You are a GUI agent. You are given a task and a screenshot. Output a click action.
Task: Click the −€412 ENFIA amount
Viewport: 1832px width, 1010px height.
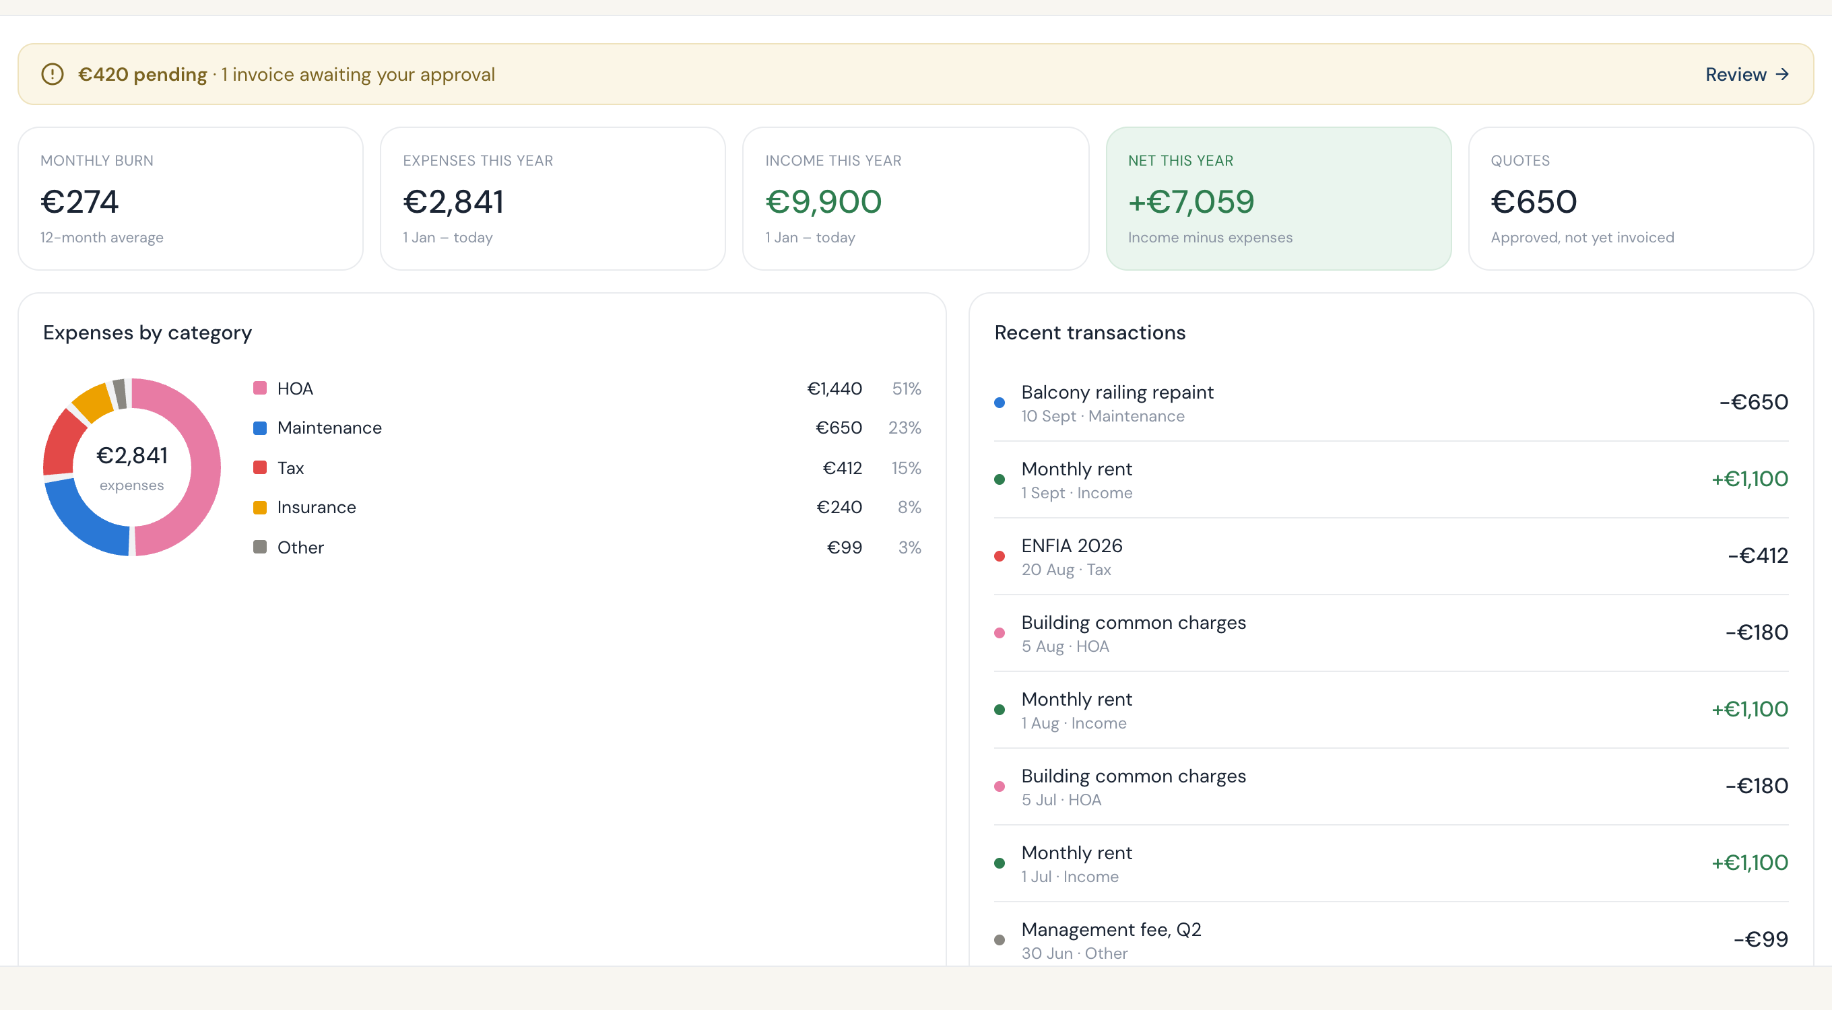pyautogui.click(x=1758, y=555)
